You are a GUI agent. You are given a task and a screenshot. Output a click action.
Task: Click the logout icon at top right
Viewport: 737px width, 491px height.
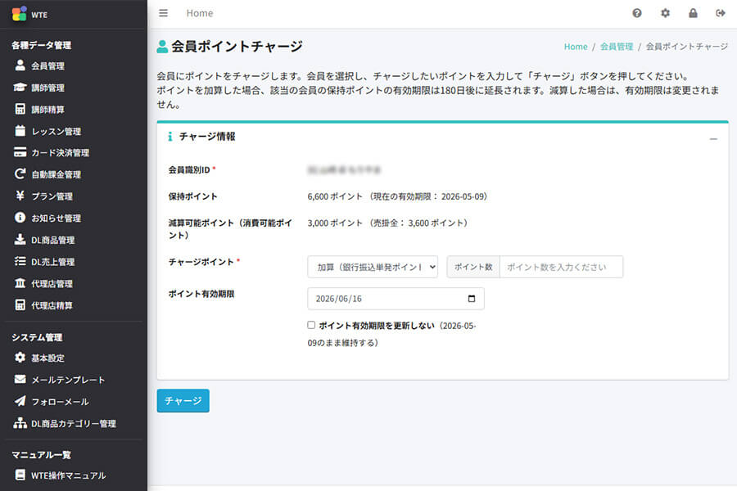[x=721, y=13]
